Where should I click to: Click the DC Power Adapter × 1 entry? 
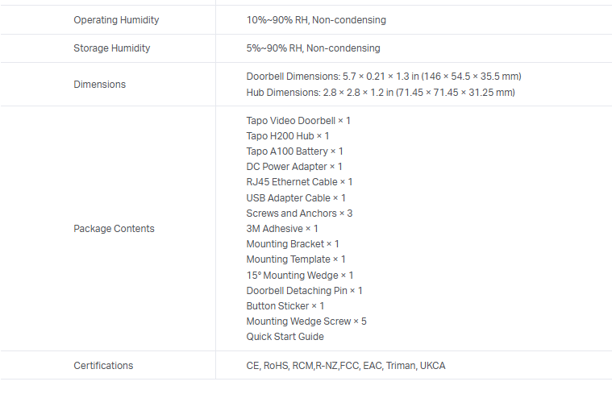294,167
